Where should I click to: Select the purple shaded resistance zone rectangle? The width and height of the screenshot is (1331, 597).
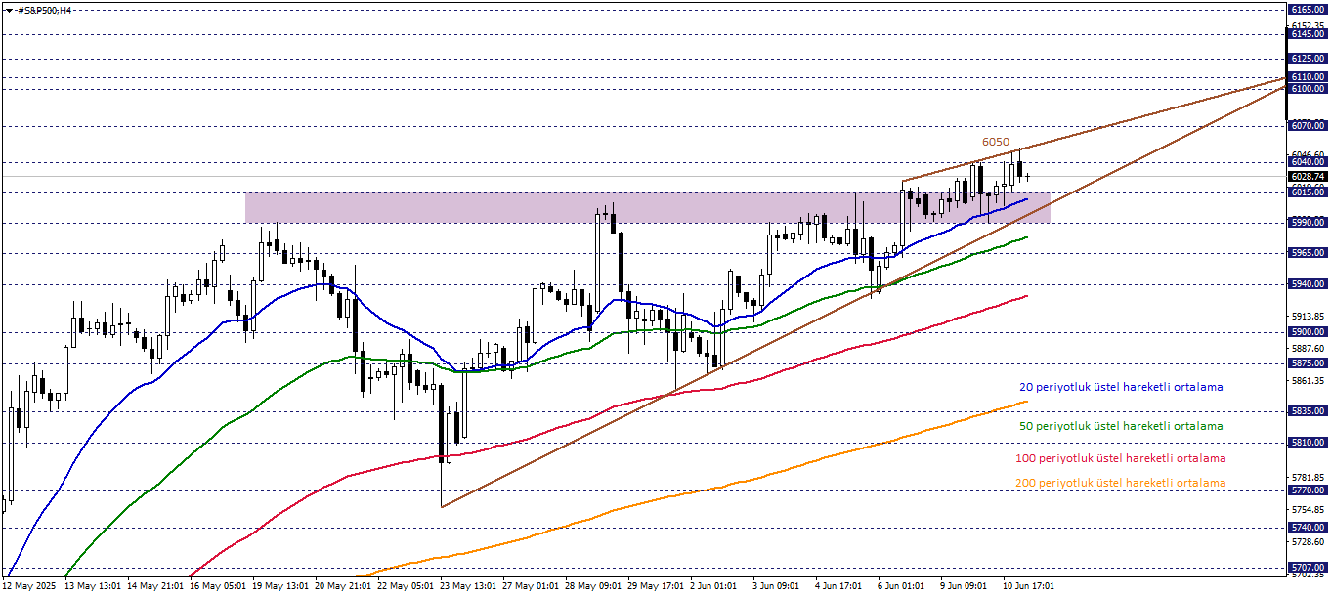click(x=647, y=207)
